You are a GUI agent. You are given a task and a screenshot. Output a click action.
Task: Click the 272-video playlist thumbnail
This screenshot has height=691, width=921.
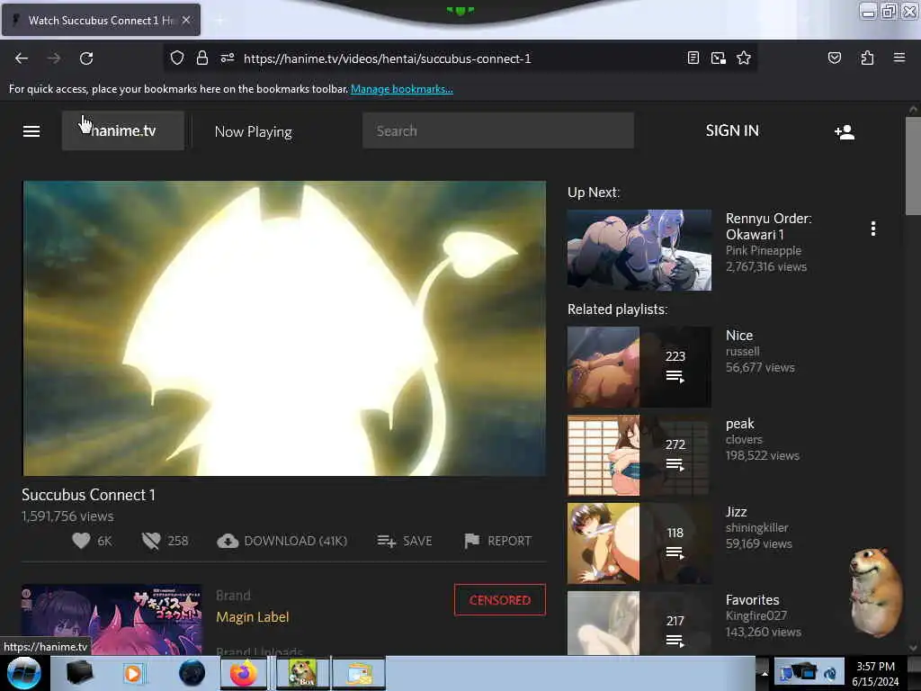coord(639,455)
